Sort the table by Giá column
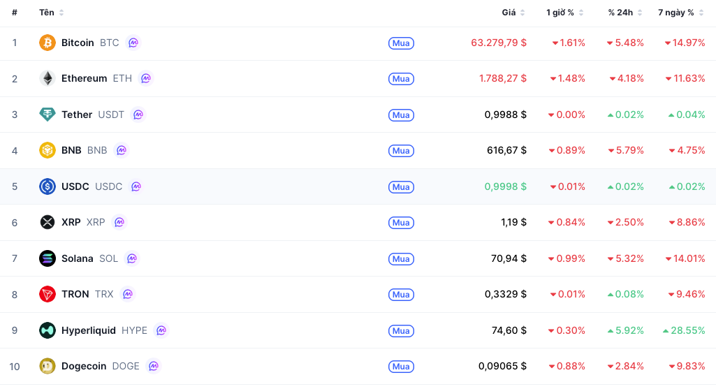716x389 pixels. coord(513,13)
